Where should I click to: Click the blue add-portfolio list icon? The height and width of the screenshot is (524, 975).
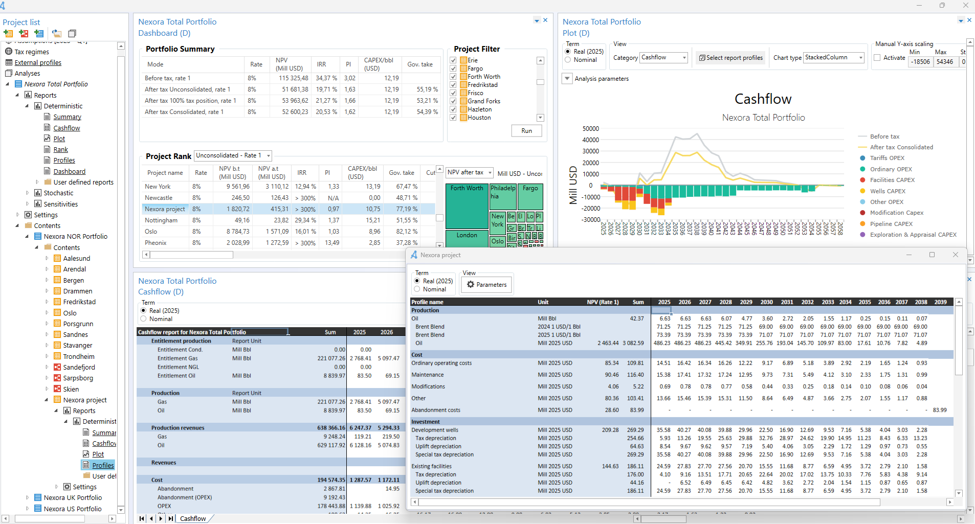[39, 34]
